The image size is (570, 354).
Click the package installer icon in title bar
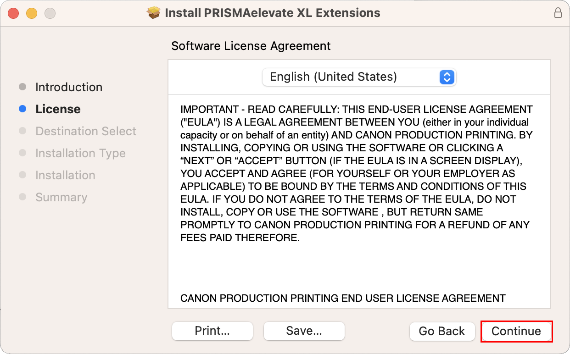pos(153,12)
